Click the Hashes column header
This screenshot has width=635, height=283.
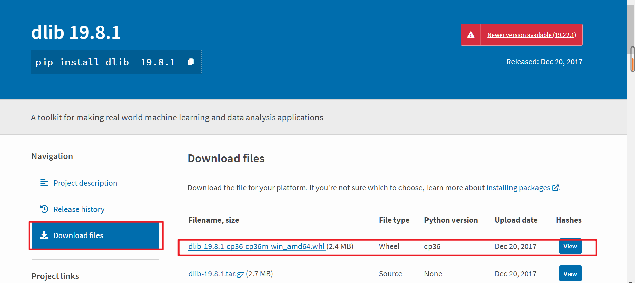569,220
